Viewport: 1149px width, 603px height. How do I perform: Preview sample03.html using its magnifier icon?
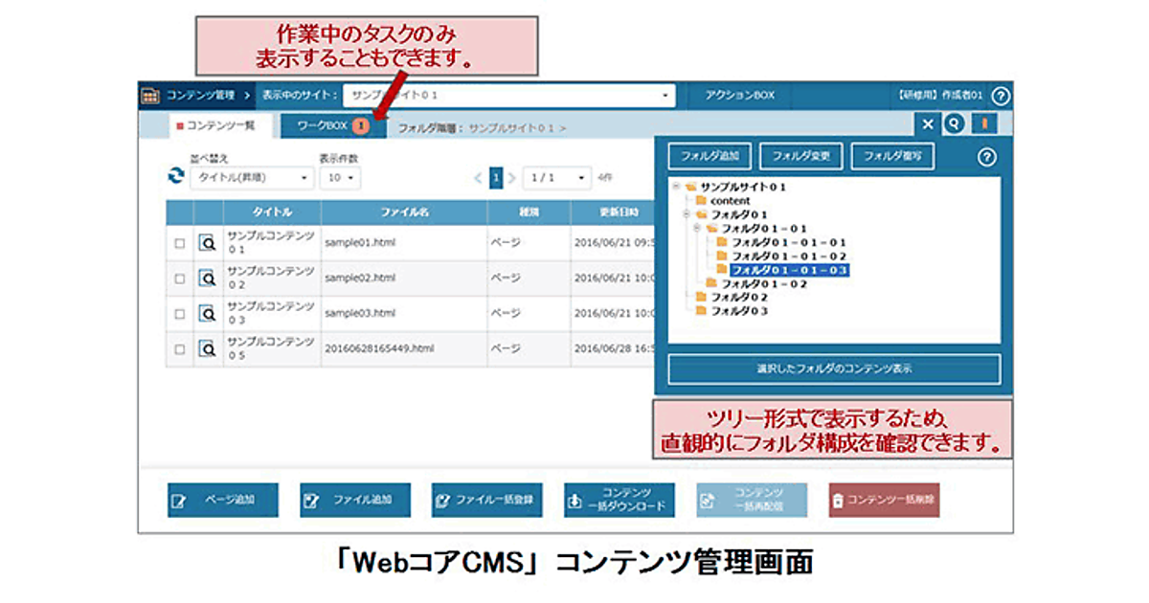pyautogui.click(x=207, y=313)
